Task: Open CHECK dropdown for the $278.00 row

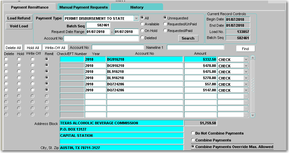Action: click(246, 78)
